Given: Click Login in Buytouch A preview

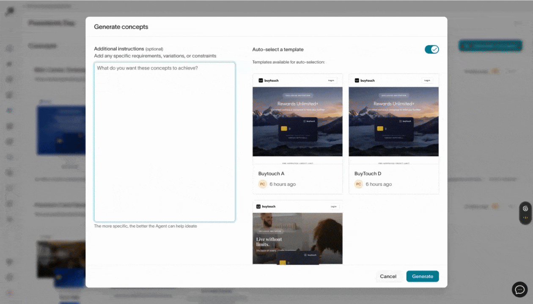Looking at the screenshot, I should pyautogui.click(x=331, y=80).
